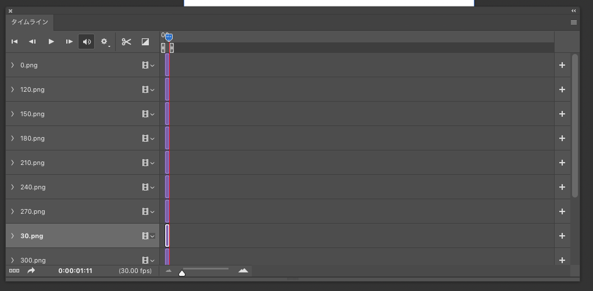Close the timeline panel
The height and width of the screenshot is (291, 593).
tap(10, 11)
